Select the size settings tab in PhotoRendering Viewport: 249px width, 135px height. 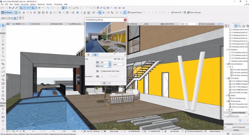click(x=95, y=55)
